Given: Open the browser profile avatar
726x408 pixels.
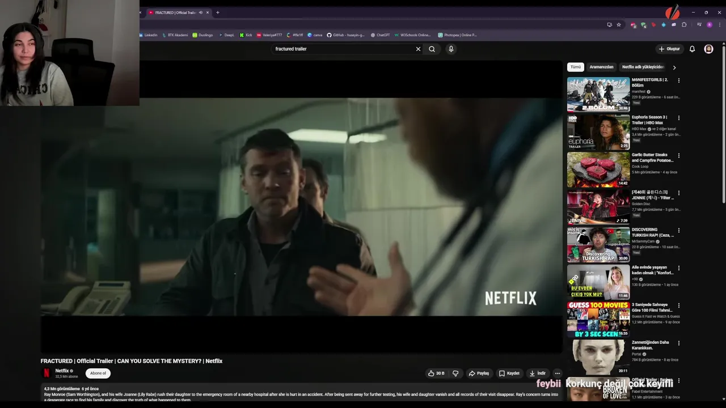Looking at the screenshot, I should point(709,25).
